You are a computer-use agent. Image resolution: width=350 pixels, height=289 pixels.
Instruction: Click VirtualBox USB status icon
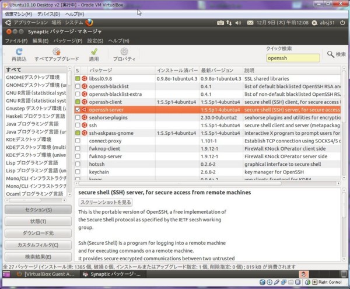coord(276,283)
